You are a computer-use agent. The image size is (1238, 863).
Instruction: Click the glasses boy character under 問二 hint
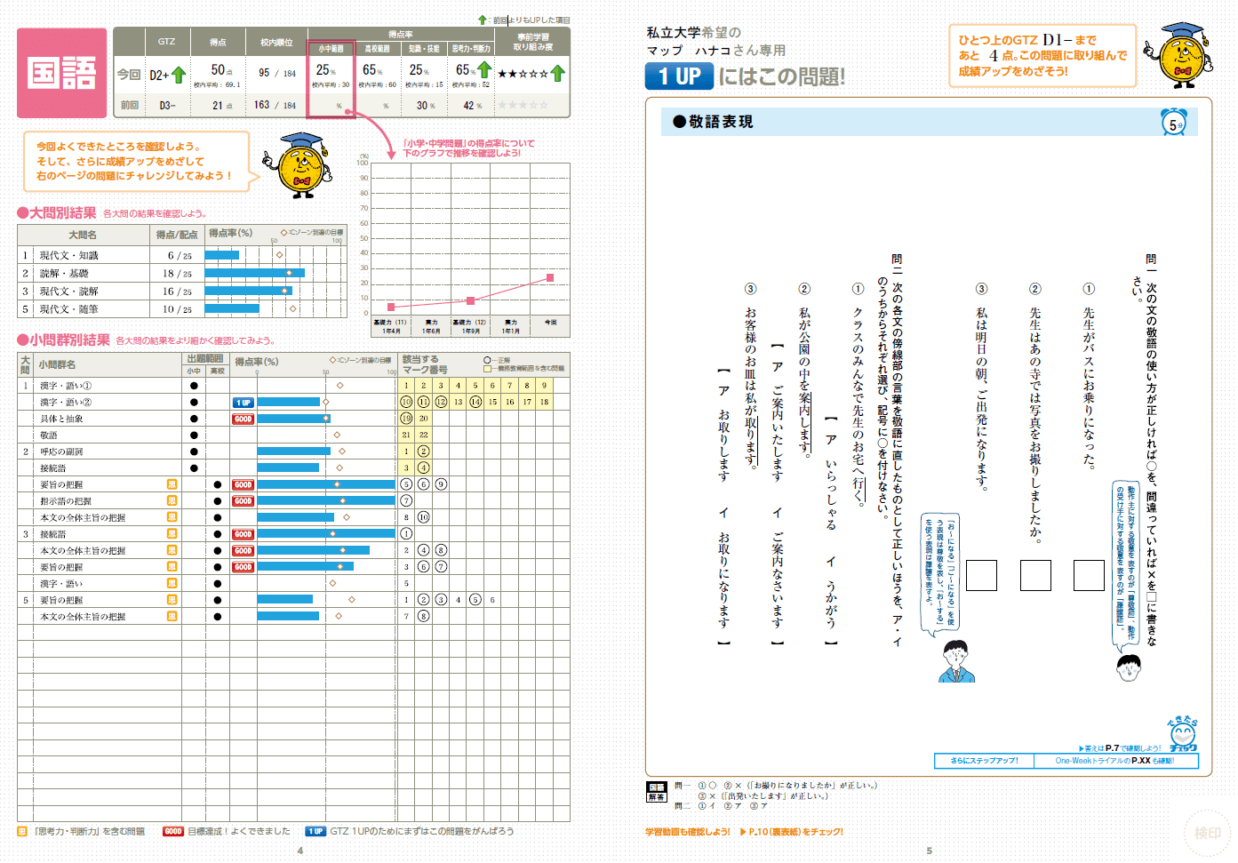[x=956, y=661]
